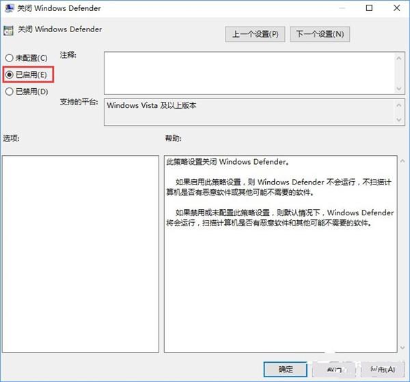Viewport: 410px width, 382px height.
Task: Click help paragraph starting '如果启用此策略设置'
Action: pyautogui.click(x=279, y=187)
